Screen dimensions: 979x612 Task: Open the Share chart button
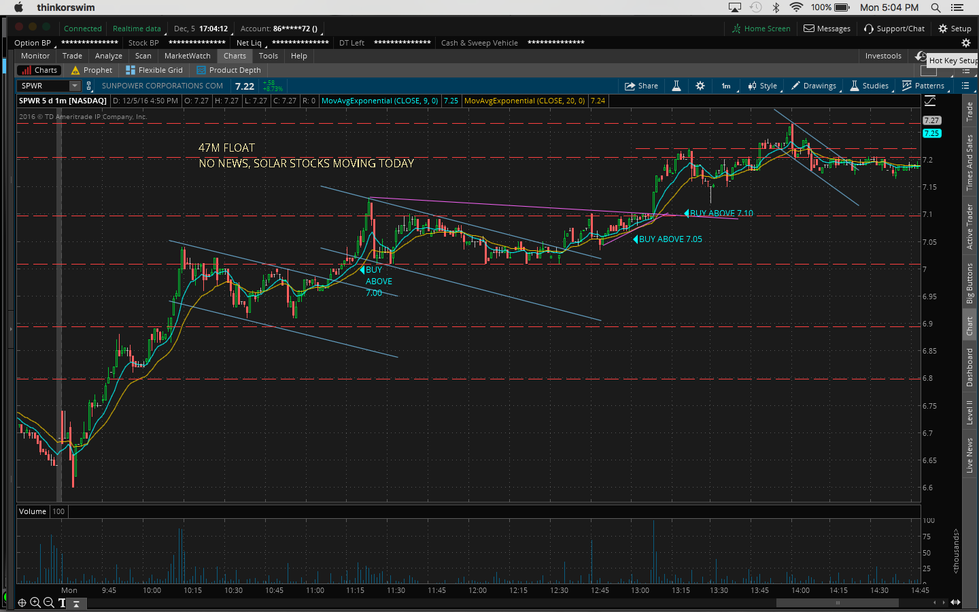point(641,86)
